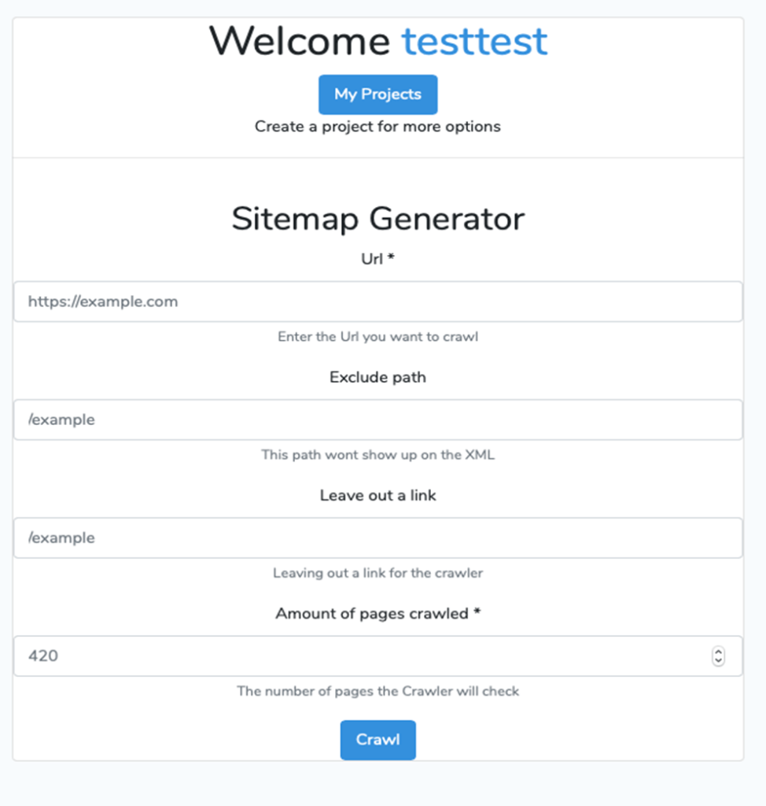The width and height of the screenshot is (766, 806).
Task: Click the Leave out a link field
Action: tap(377, 538)
